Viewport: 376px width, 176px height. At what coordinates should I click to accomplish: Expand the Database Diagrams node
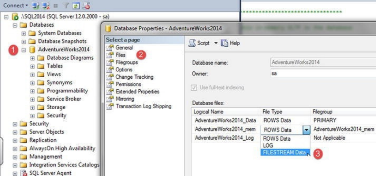click(x=33, y=58)
